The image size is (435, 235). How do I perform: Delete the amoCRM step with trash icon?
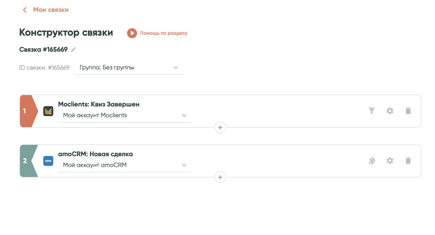click(408, 161)
